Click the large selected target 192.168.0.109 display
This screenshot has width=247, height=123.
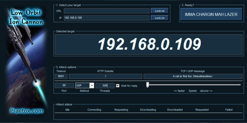point(149,44)
